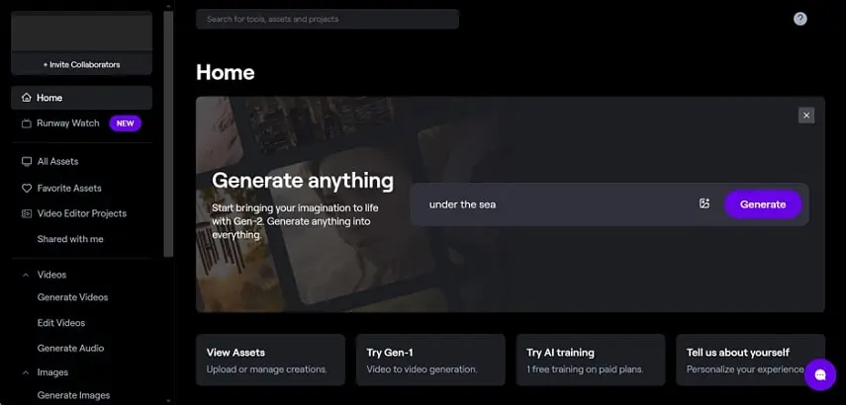
Task: Open the Try Gen-1 card
Action: click(429, 360)
